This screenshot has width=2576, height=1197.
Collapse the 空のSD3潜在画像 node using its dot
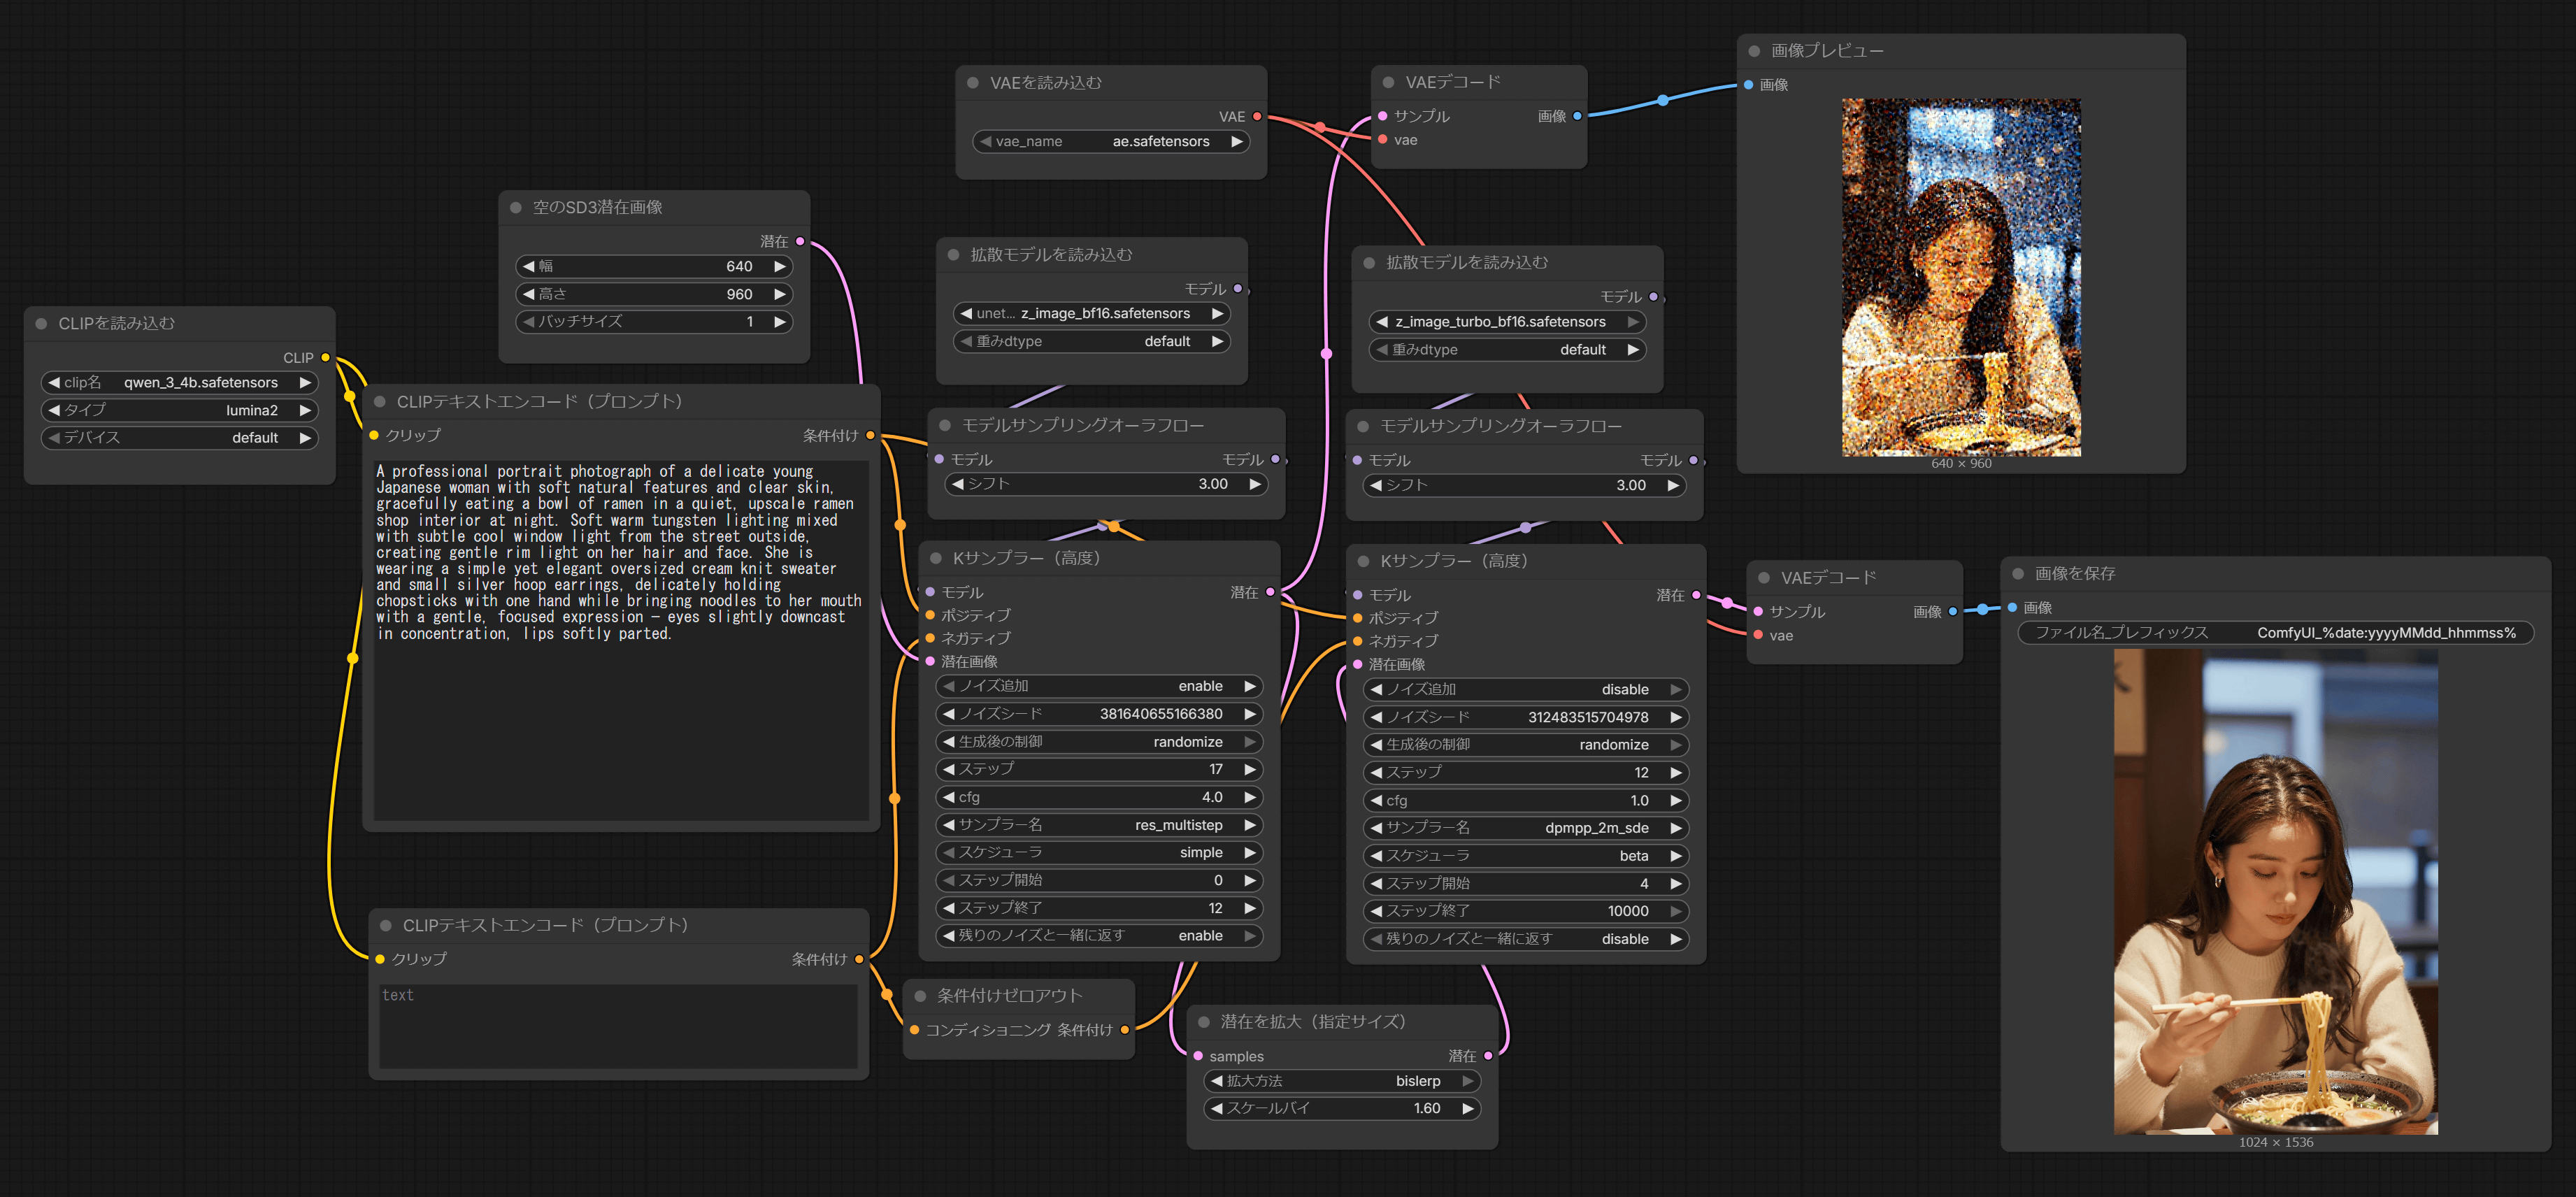point(516,208)
